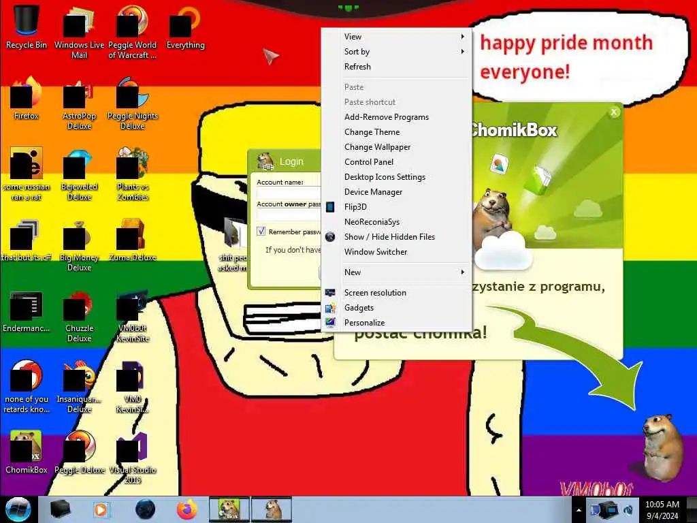
Task: Open the Recycle Bin desktop icon
Action: pos(27,27)
